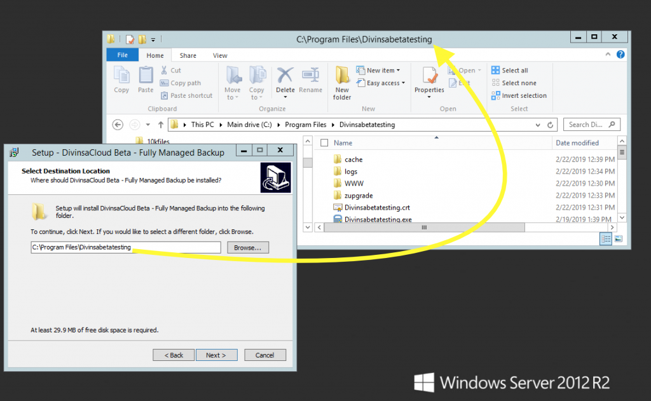Open the recent locations dropdown arrow
Screen dimensions: 651x401
click(147, 125)
